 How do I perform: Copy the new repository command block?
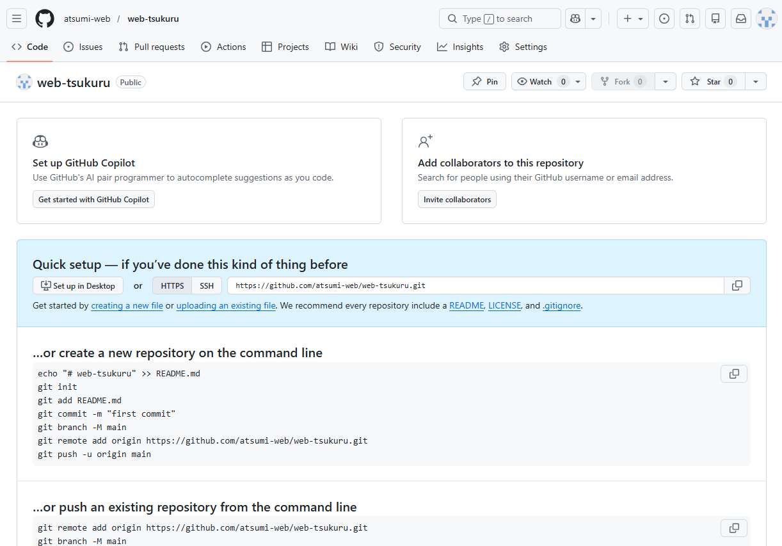[x=733, y=374]
